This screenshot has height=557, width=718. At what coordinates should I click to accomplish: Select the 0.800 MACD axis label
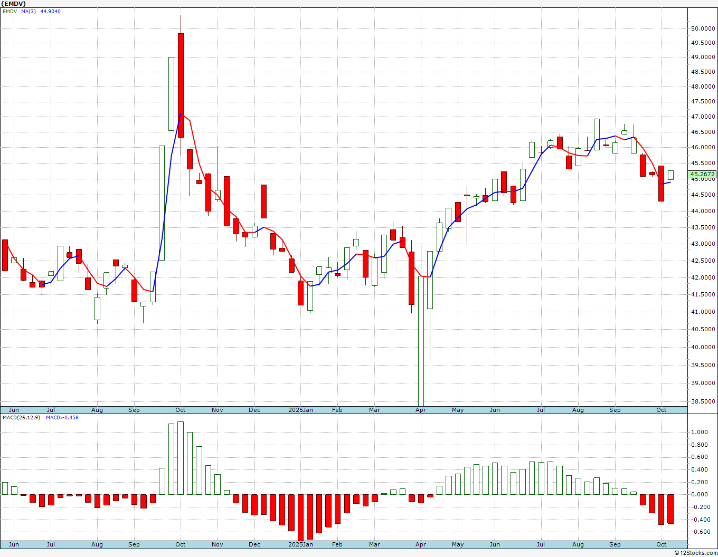700,445
